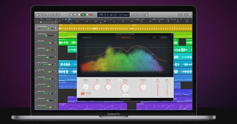
Task: Open the Note Pads icon
Action: [183, 15]
